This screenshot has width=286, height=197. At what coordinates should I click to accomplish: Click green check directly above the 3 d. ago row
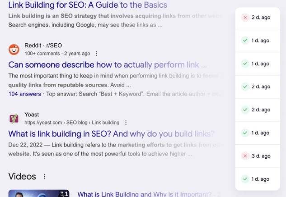point(245,133)
